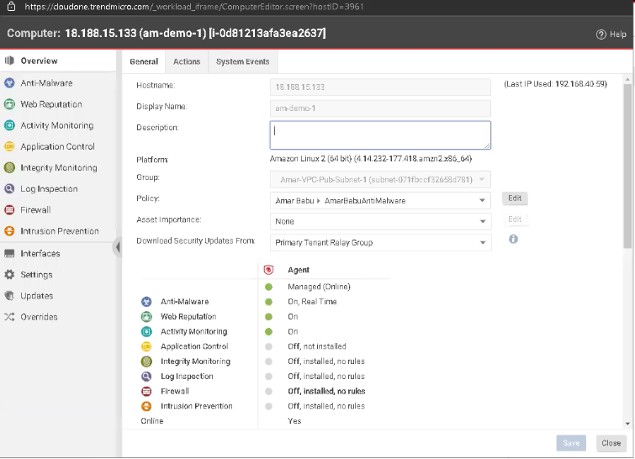
Task: Click the padlock icon in address bar
Action: click(11, 7)
